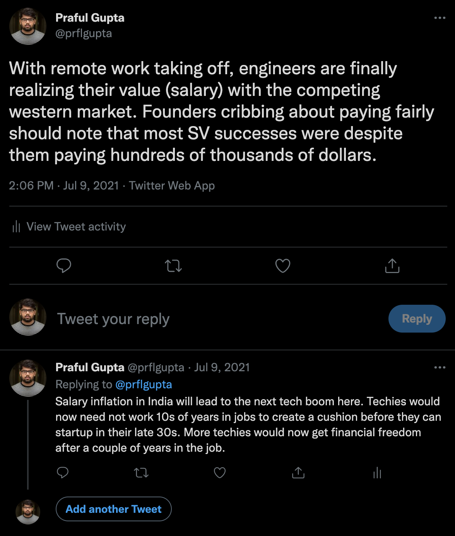Open the main tweet's three-dot more menu

point(440,18)
